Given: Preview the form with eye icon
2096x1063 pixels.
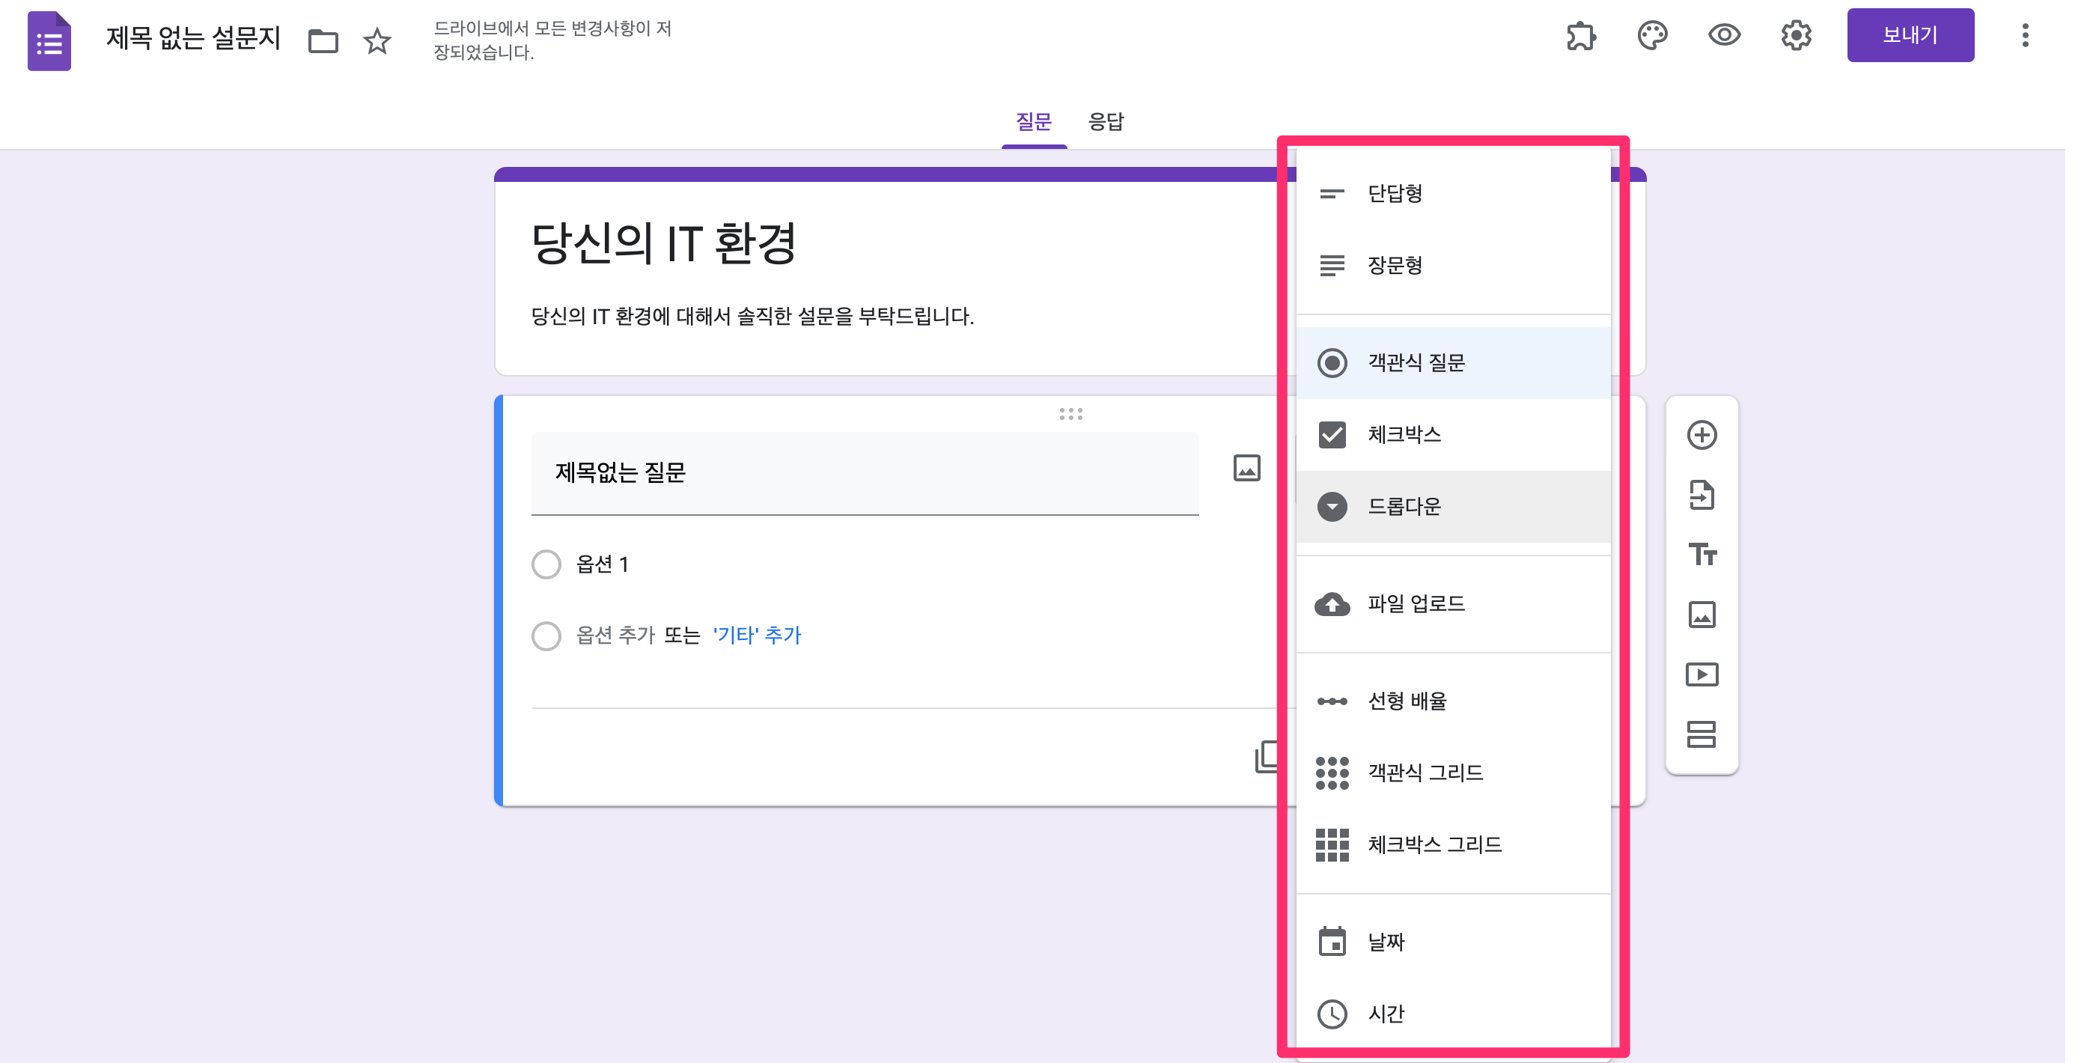Looking at the screenshot, I should tap(1723, 36).
